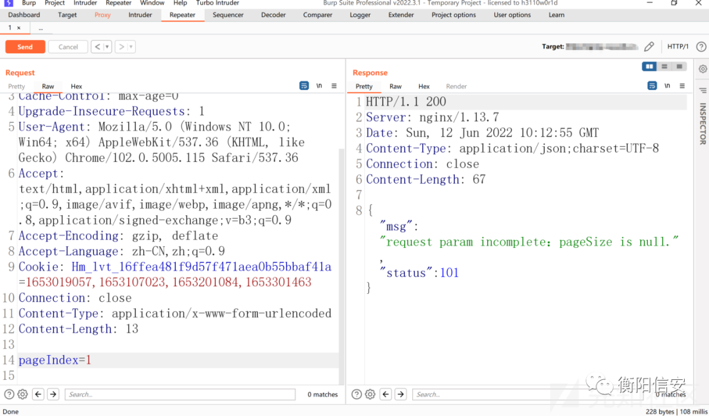Open the Sequencer tab
The height and width of the screenshot is (416, 709).
228,15
